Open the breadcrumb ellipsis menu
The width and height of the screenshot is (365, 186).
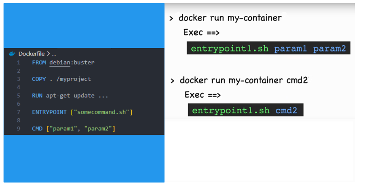tap(54, 54)
